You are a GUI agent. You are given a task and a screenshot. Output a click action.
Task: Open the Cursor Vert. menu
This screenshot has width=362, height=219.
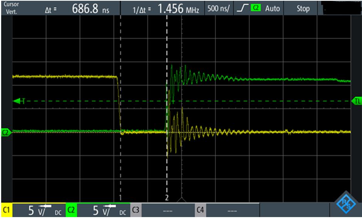pyautogui.click(x=12, y=8)
